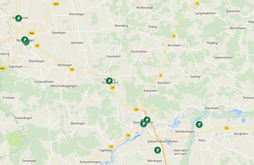This screenshot has width=254, height=165.
Task: Click route 2 shield south of Monheim
Action: (x=160, y=75)
